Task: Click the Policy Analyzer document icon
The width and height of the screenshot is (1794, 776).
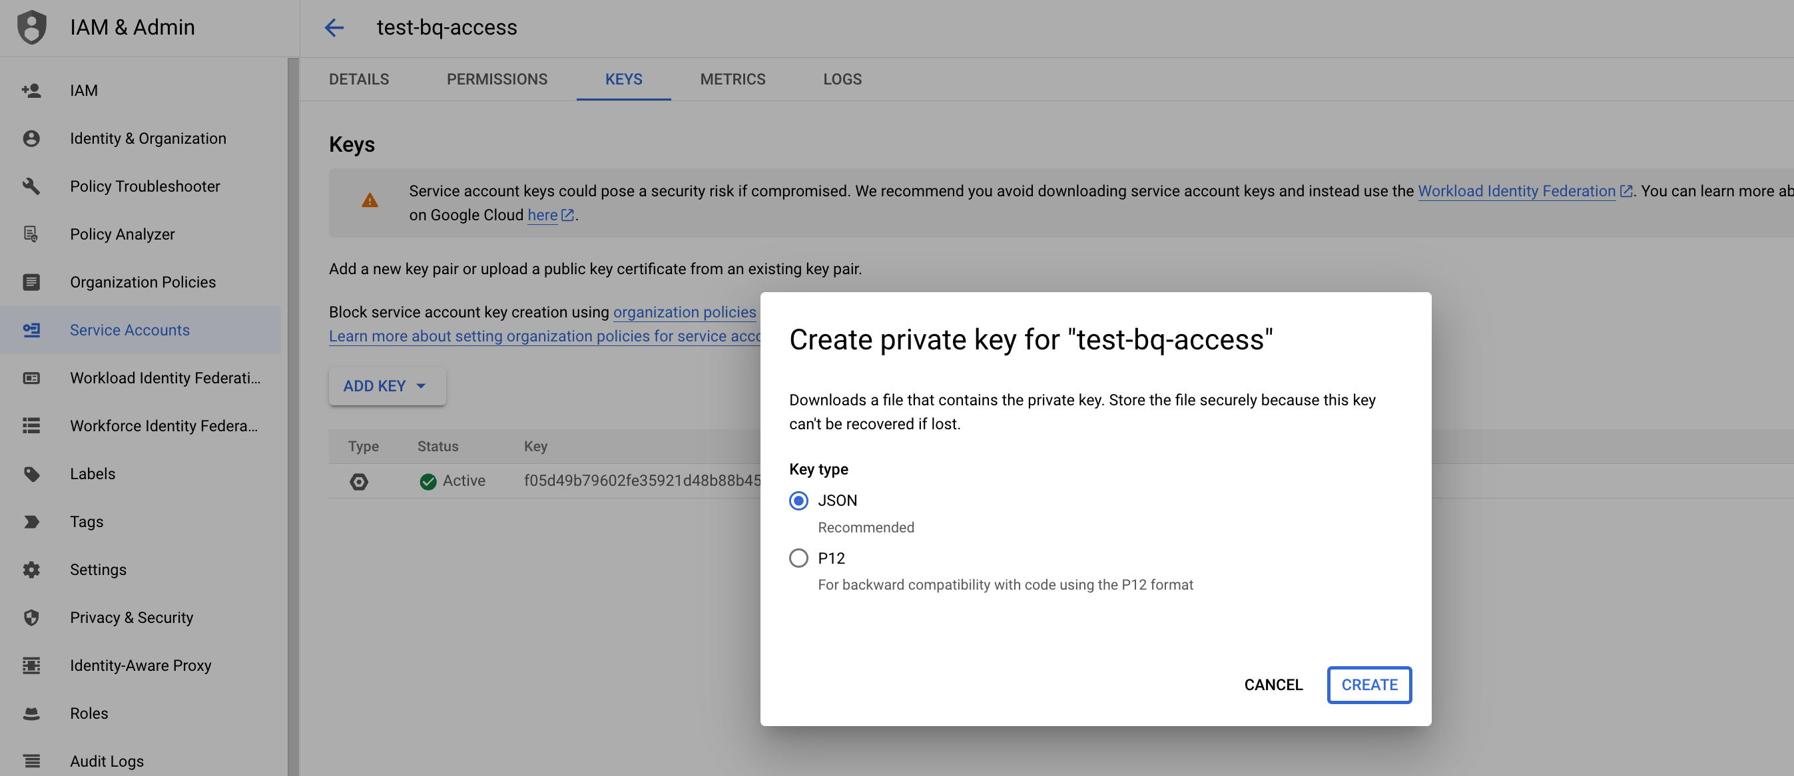Action: click(x=31, y=234)
